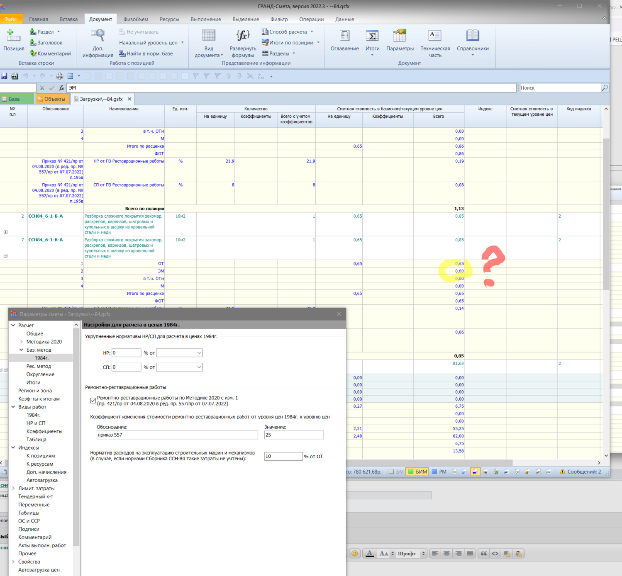622x576 pixels.
Task: Toggle the БИМ calculation mode
Action: [x=417, y=471]
